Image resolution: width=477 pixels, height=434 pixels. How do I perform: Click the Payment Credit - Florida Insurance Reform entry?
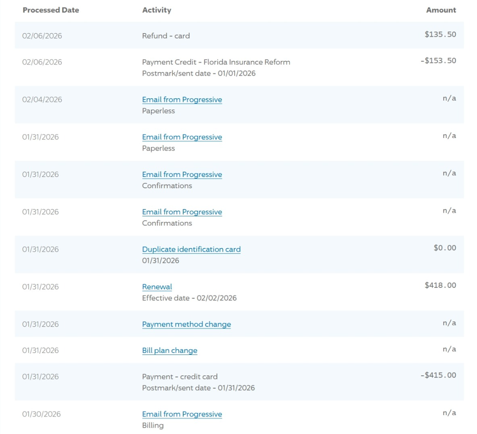pyautogui.click(x=216, y=62)
